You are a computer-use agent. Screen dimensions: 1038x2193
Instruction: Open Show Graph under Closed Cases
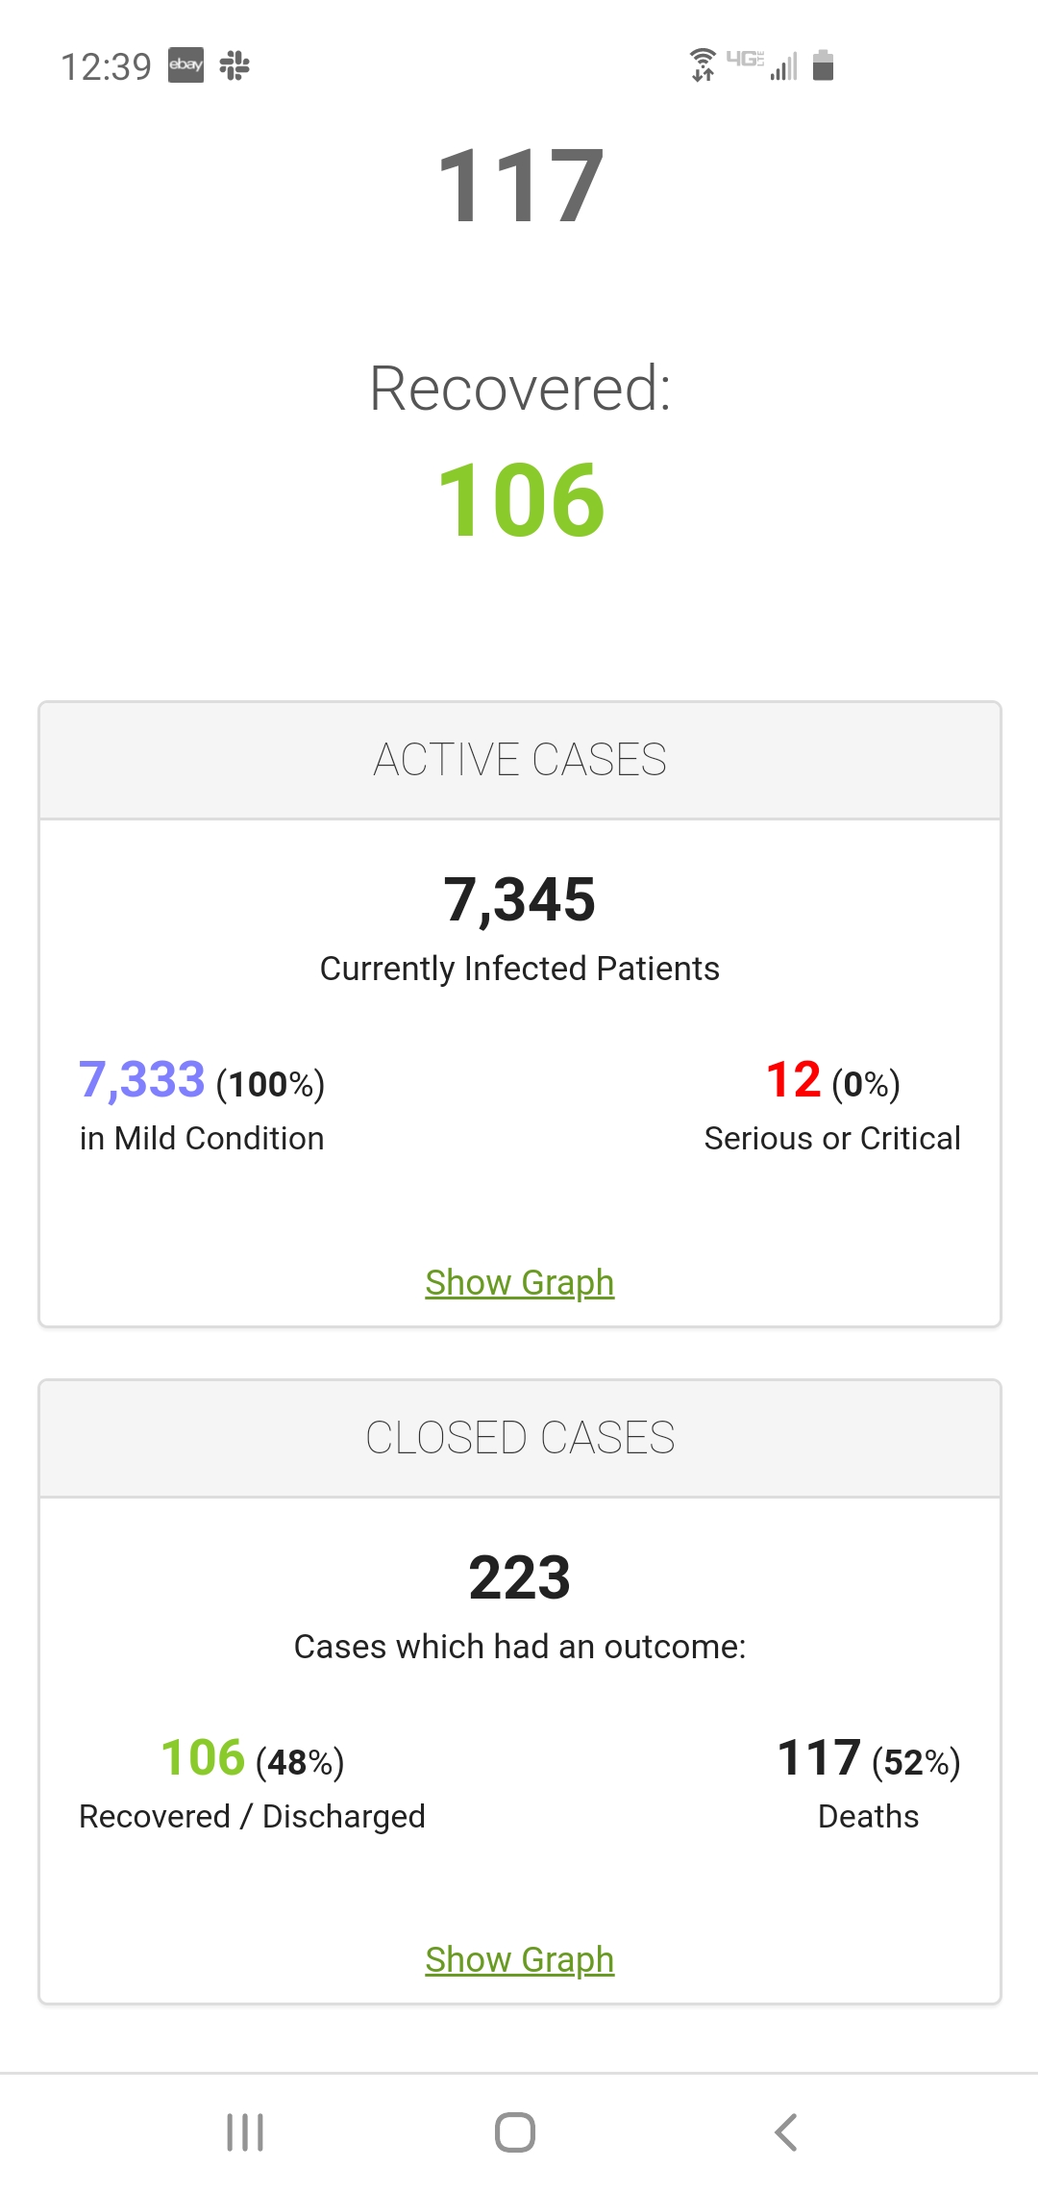click(x=520, y=1959)
